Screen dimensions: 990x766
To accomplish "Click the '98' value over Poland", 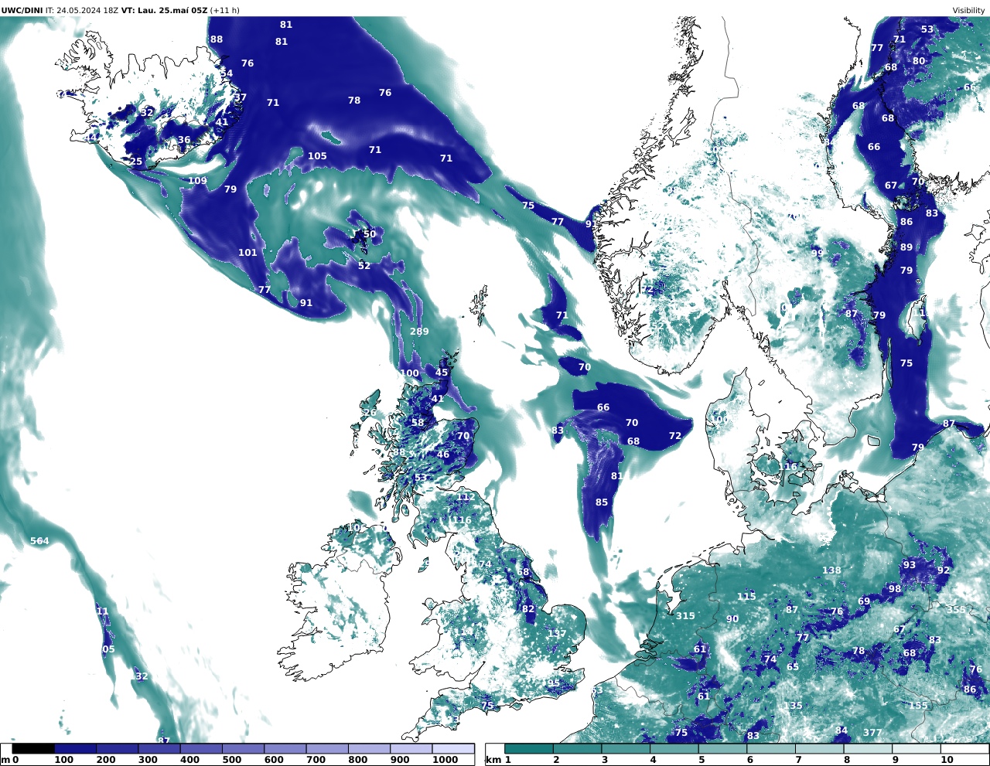I will point(895,589).
